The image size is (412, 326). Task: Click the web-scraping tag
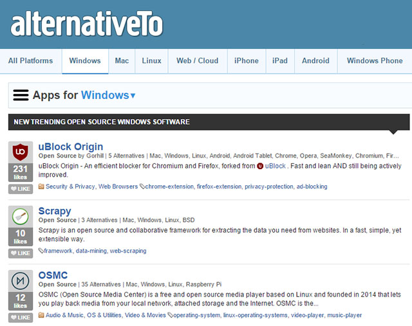click(128, 251)
